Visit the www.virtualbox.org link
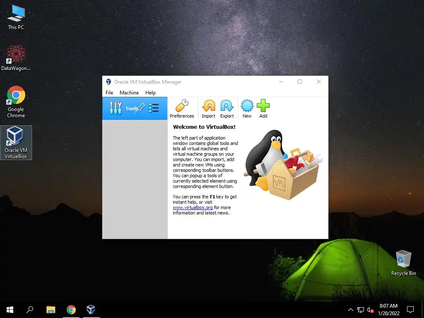The image size is (424, 318). [193, 207]
